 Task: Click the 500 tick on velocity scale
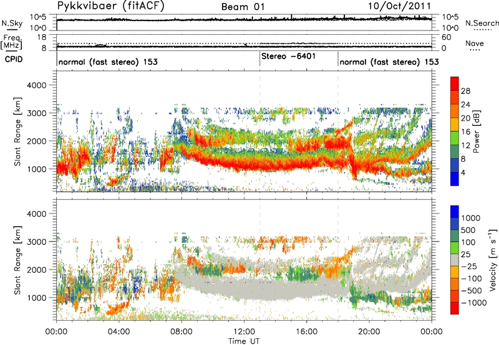pos(468,230)
